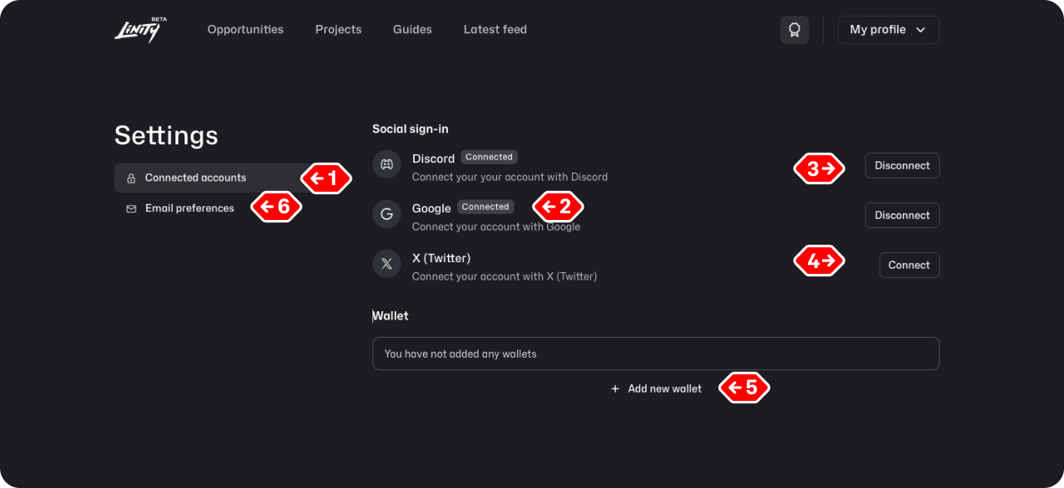This screenshot has width=1064, height=488.
Task: Select the Connected accounts settings tab
Action: [x=195, y=178]
